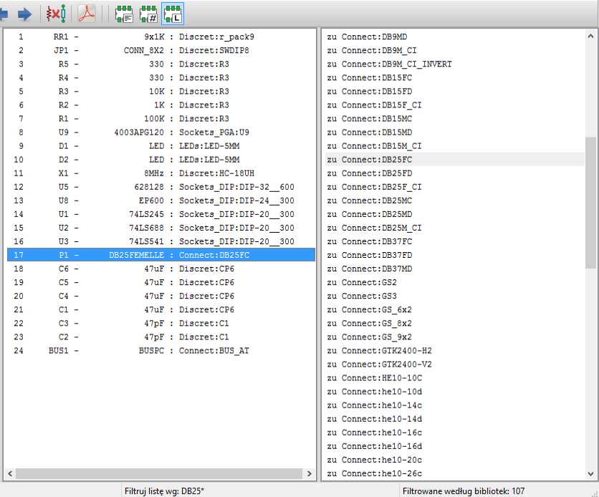Viewport: 599px width, 497px height.
Task: Choose footprint Connect:DB15FC
Action: [454, 78]
